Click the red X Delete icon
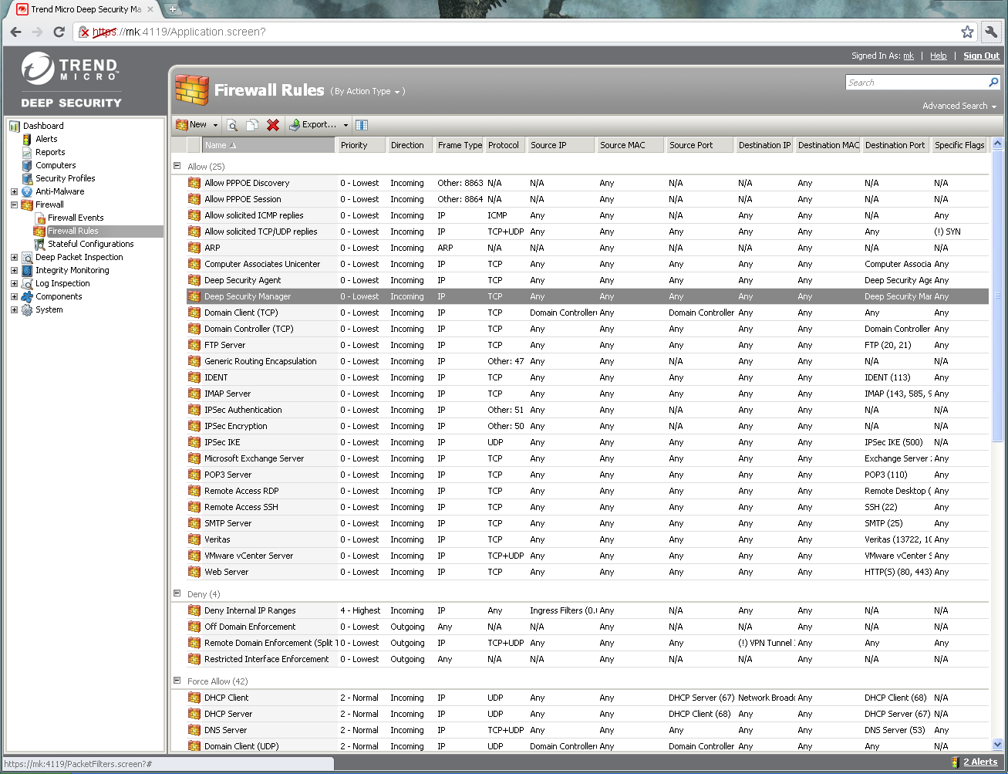The height and width of the screenshot is (774, 1008). click(x=273, y=125)
